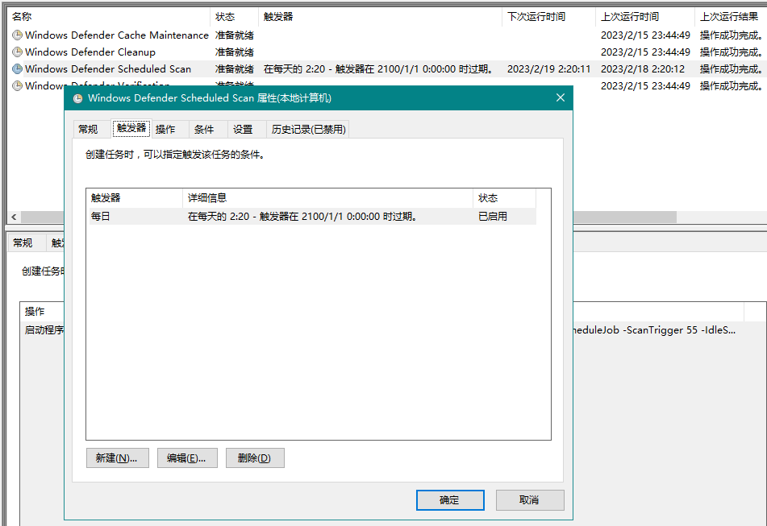767x526 pixels.
Task: Click 编辑(E) to edit the trigger
Action: [x=187, y=457]
